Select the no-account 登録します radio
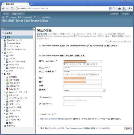Viewport: 134px width, 135px height. point(40,56)
